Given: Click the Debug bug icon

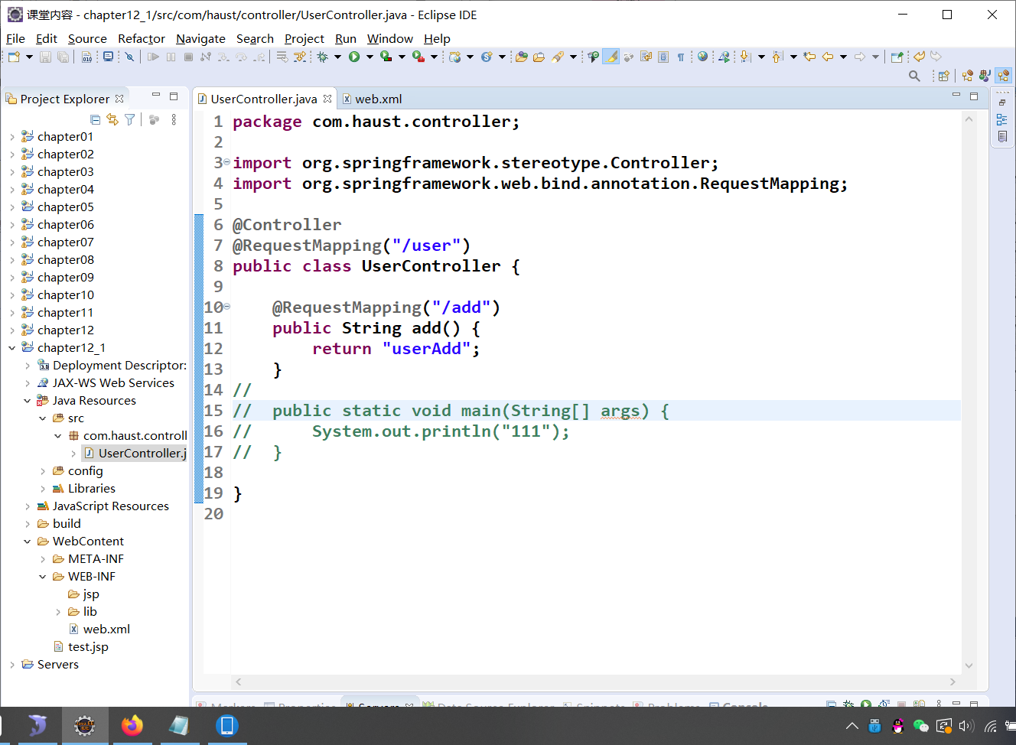Looking at the screenshot, I should (323, 57).
